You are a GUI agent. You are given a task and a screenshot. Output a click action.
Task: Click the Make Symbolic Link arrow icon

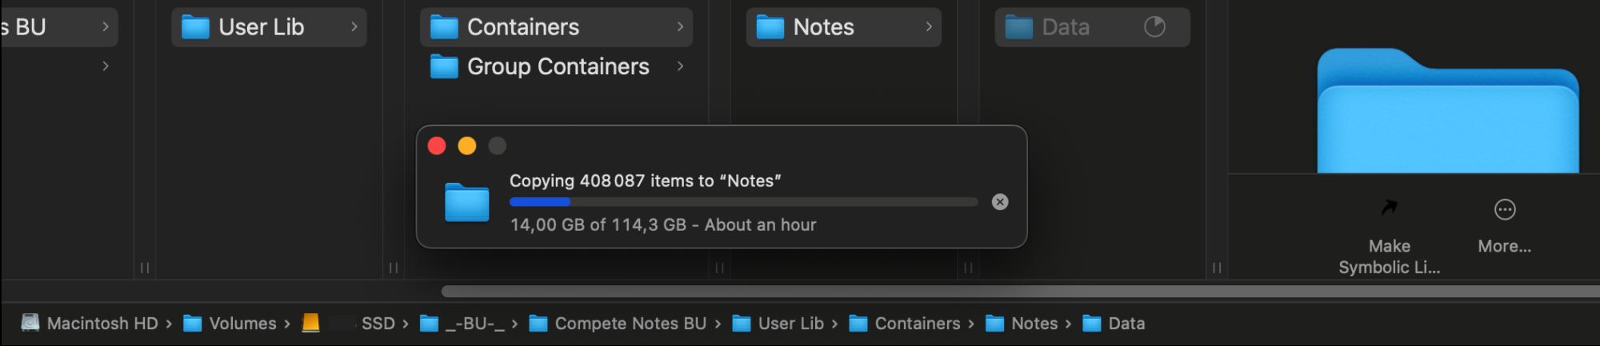click(1389, 208)
